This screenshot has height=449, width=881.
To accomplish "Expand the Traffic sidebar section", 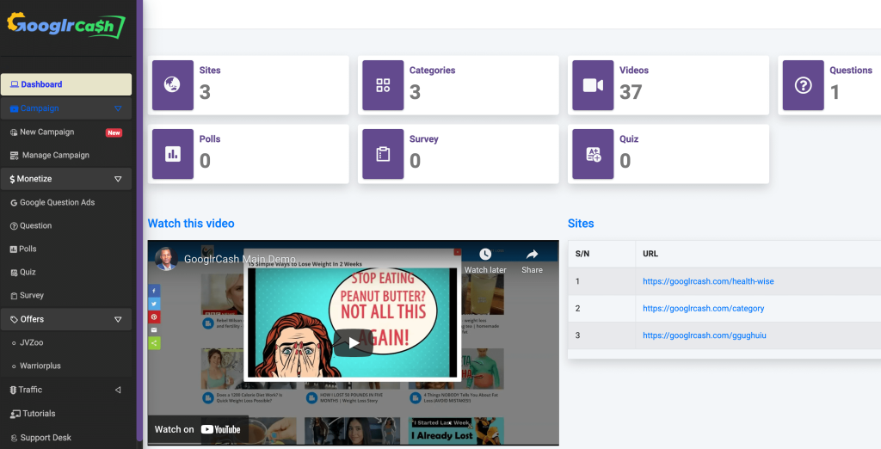I will [118, 390].
